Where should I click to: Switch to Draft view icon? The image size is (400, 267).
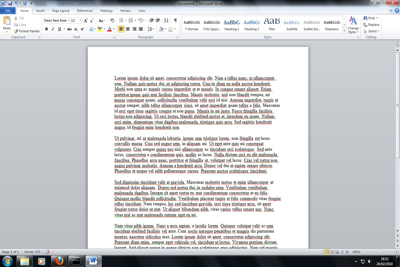point(347,252)
